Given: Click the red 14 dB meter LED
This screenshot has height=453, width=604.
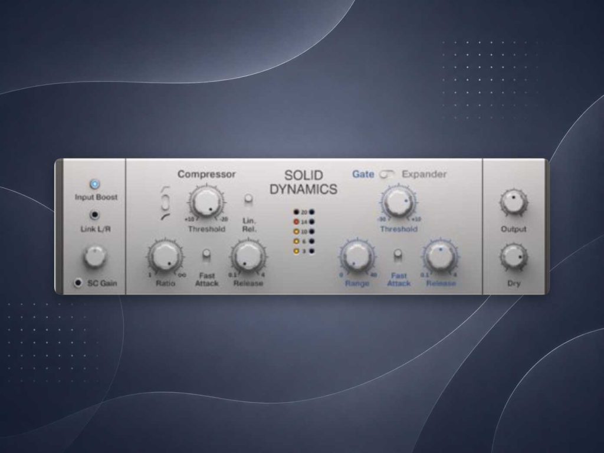Looking at the screenshot, I should pos(296,222).
